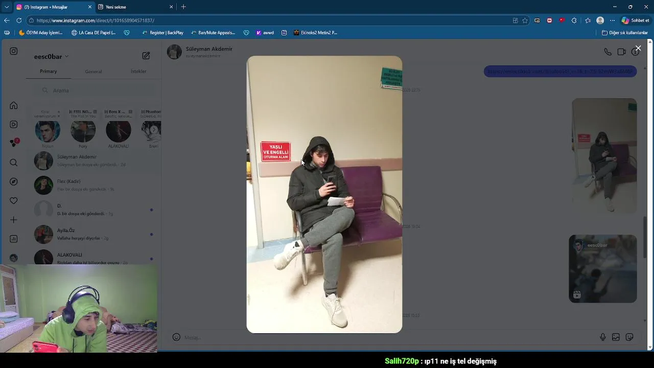The image size is (654, 368).
Task: Open the browser profile avatar
Action: pos(600,20)
